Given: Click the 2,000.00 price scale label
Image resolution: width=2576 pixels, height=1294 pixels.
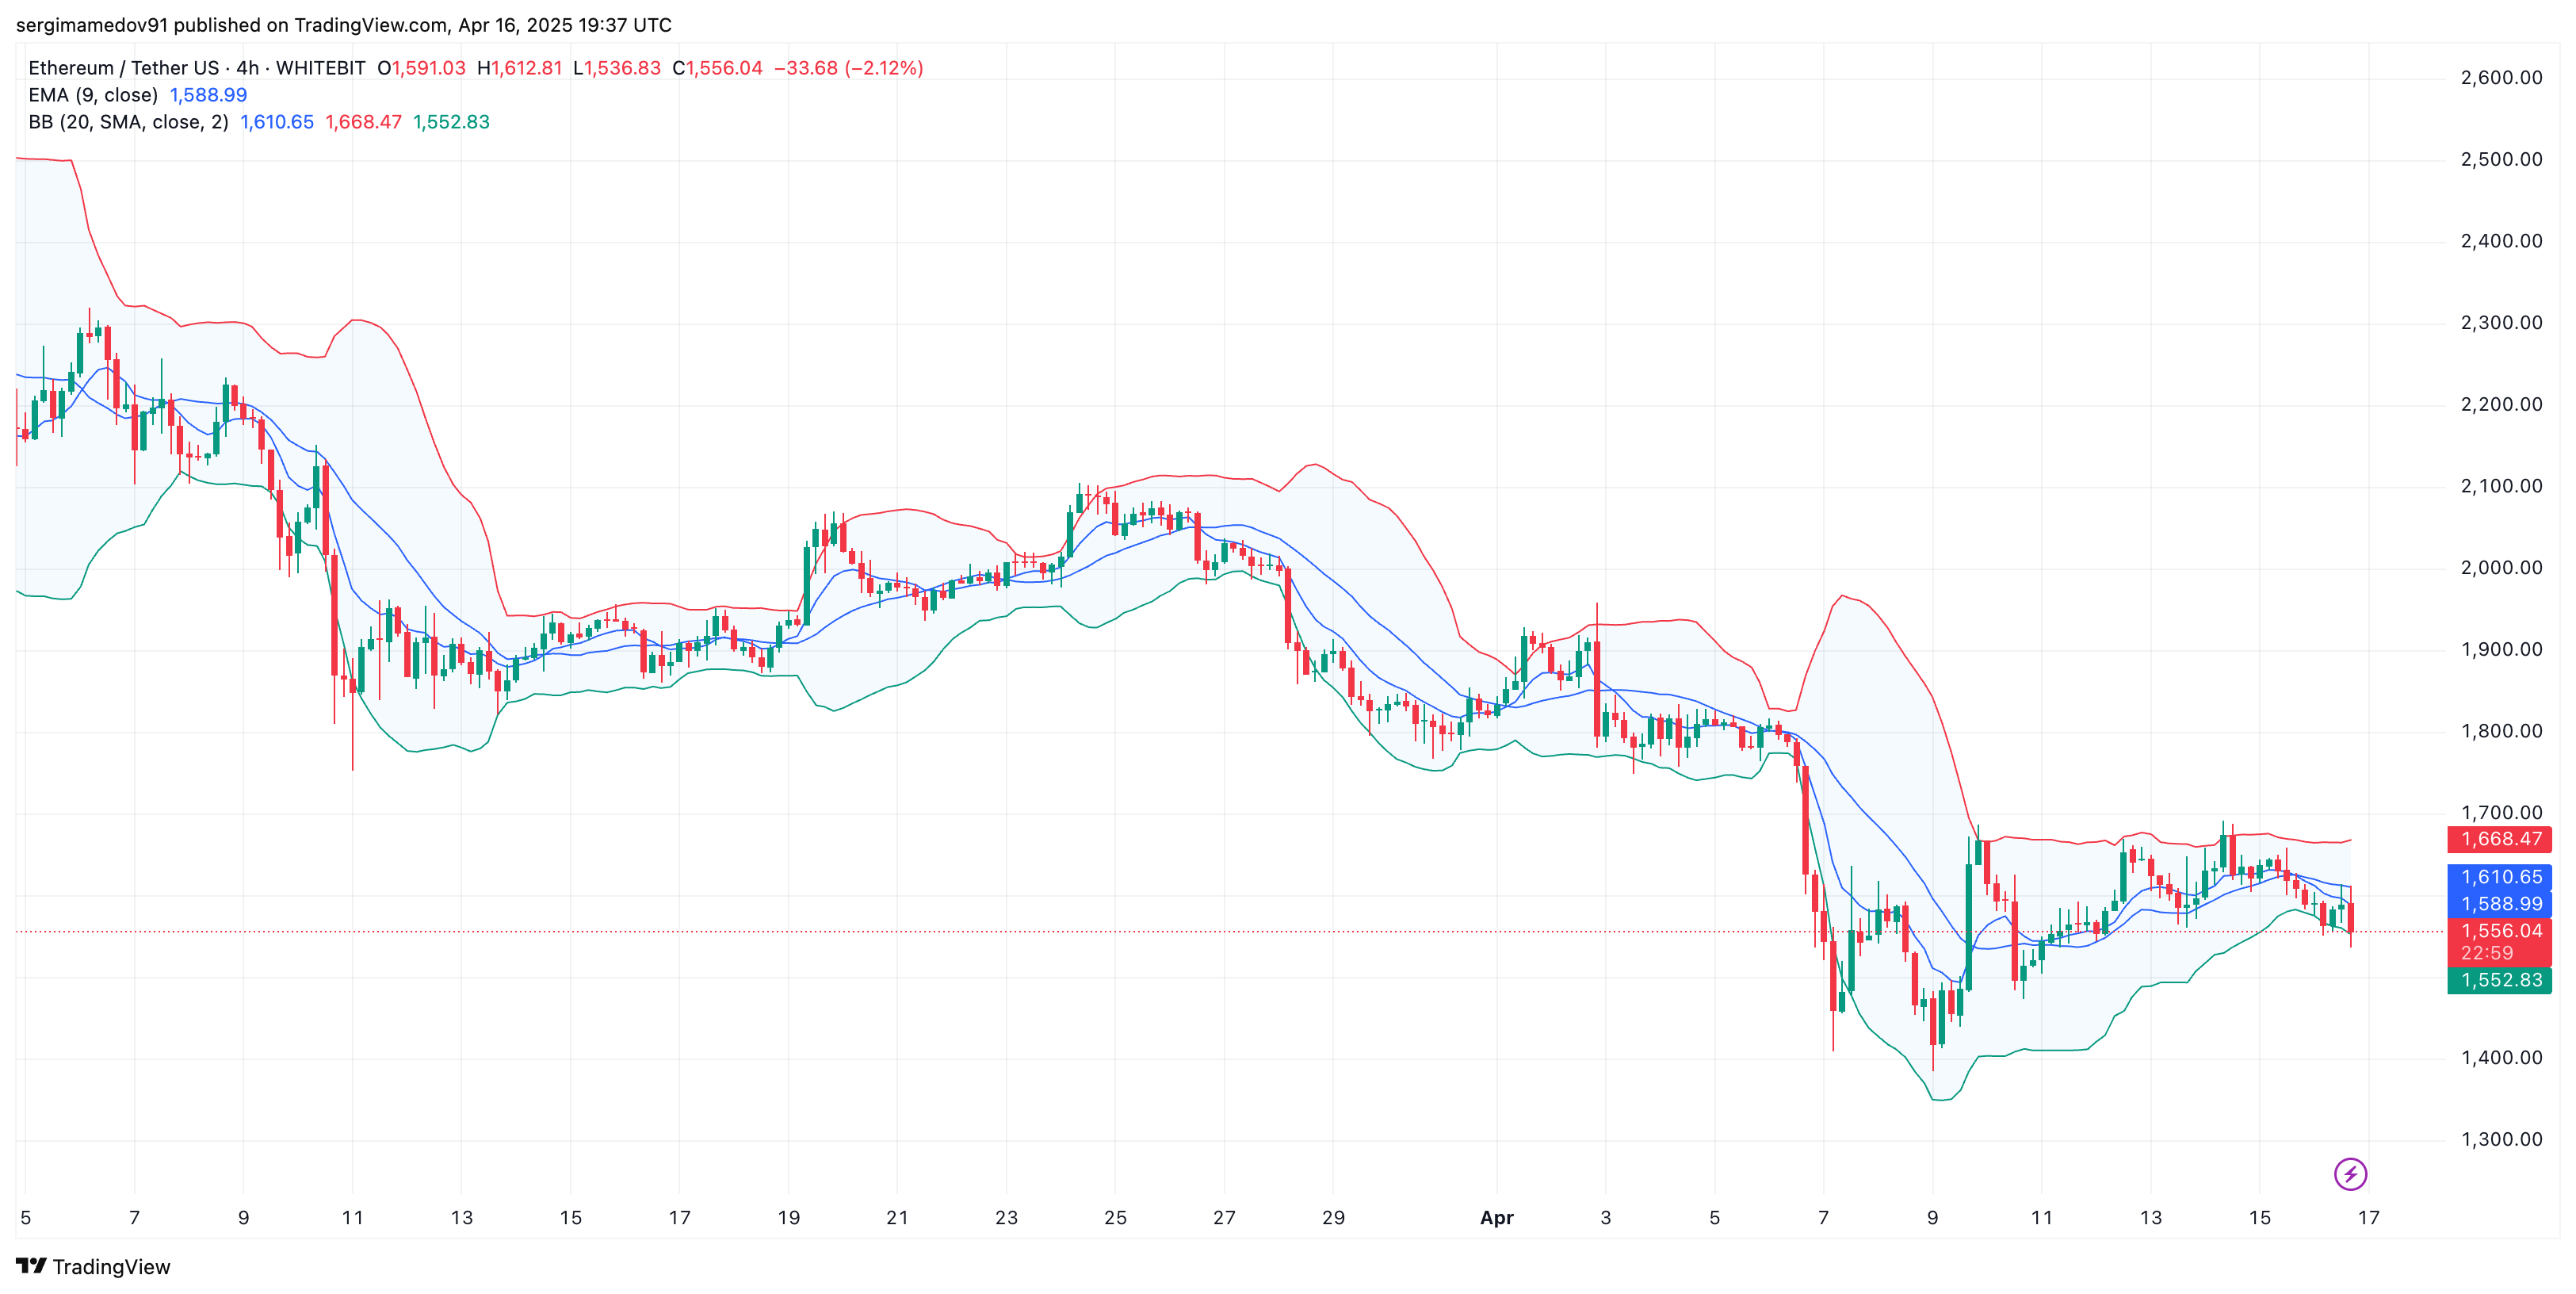Looking at the screenshot, I should [x=2501, y=568].
